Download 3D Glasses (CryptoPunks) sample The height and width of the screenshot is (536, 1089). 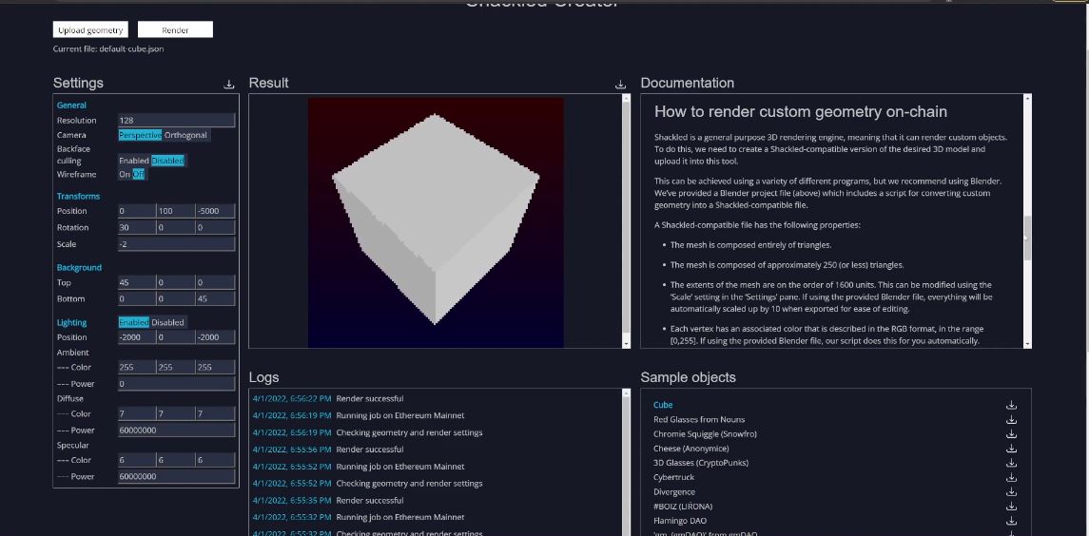tap(1011, 463)
